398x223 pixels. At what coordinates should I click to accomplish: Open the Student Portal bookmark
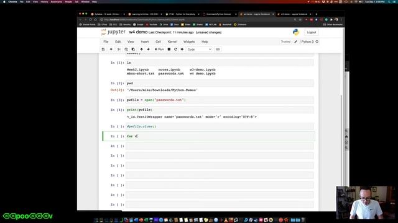click(87, 25)
